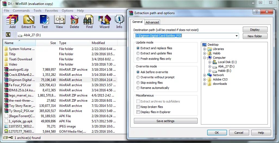The width and height of the screenshot is (279, 143).
Task: Switch to the Advanced tab
Action: click(152, 22)
